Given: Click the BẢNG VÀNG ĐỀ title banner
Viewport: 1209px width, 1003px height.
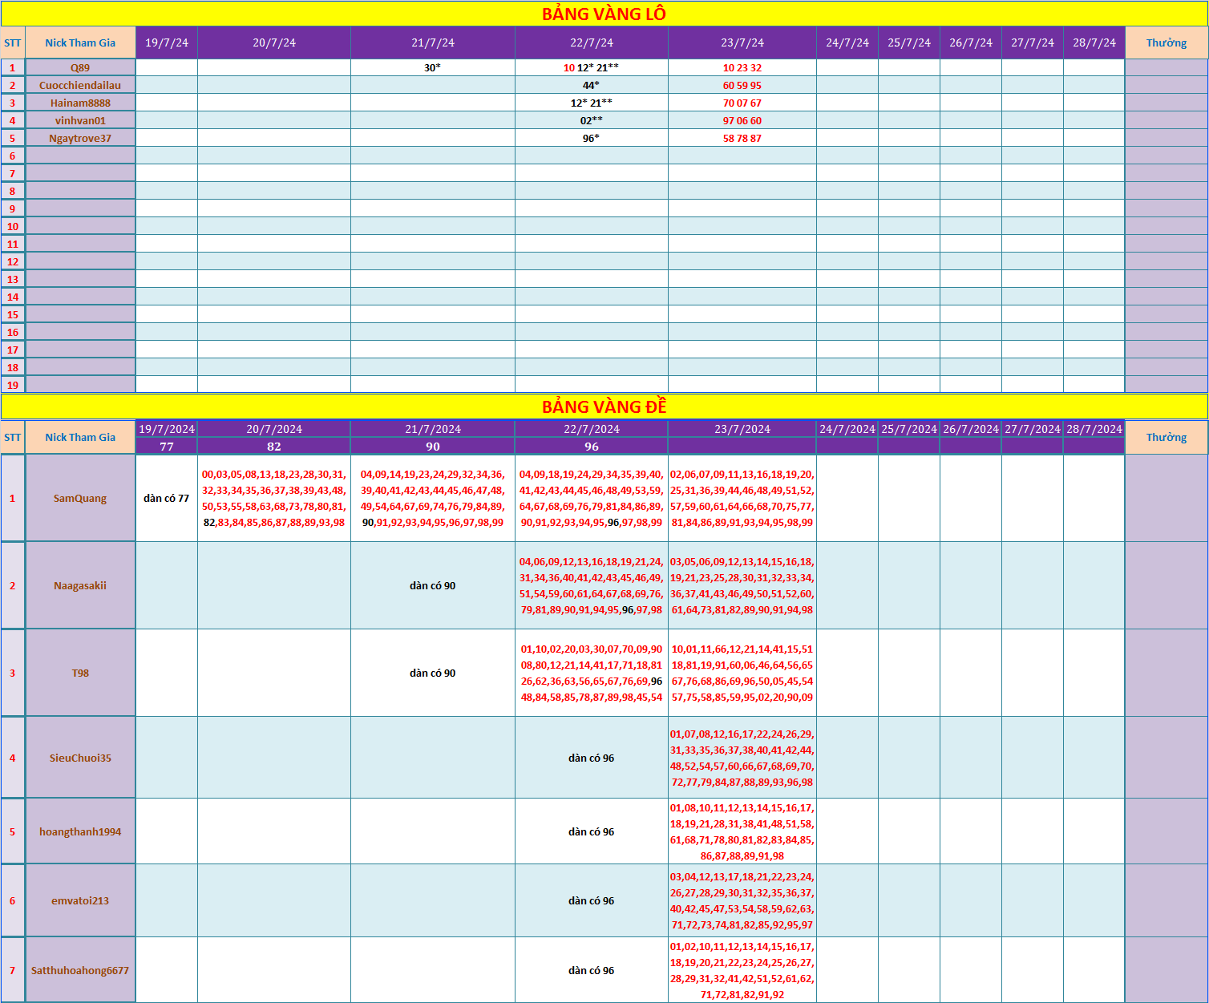Looking at the screenshot, I should pyautogui.click(x=604, y=406).
